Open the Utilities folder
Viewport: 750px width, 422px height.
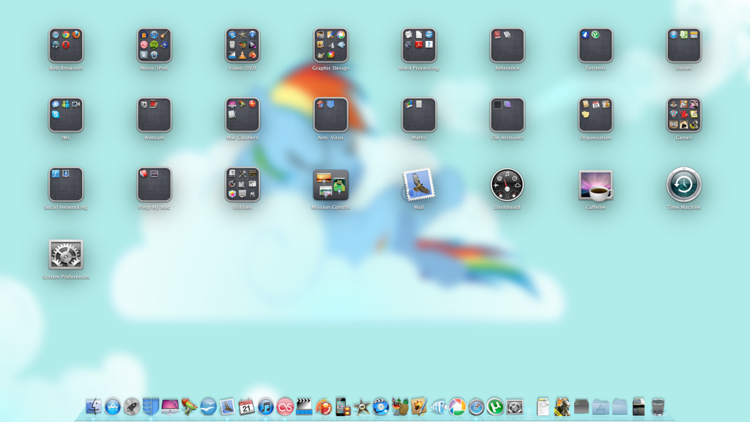(242, 184)
